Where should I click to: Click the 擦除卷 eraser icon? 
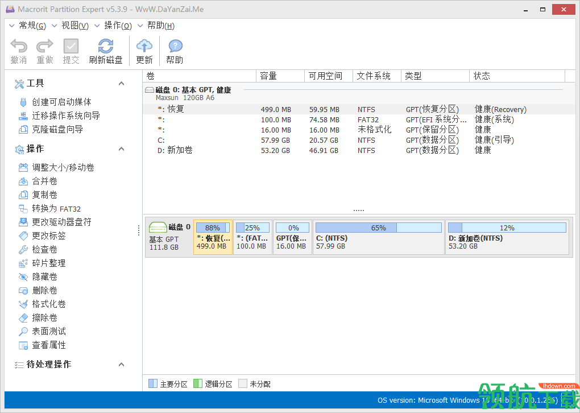pyautogui.click(x=23, y=318)
